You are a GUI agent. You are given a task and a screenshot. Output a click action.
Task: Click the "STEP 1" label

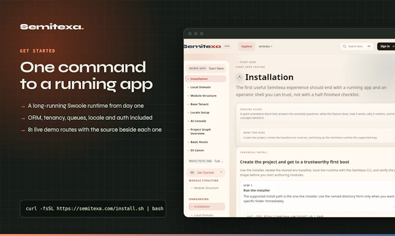(x=247, y=186)
